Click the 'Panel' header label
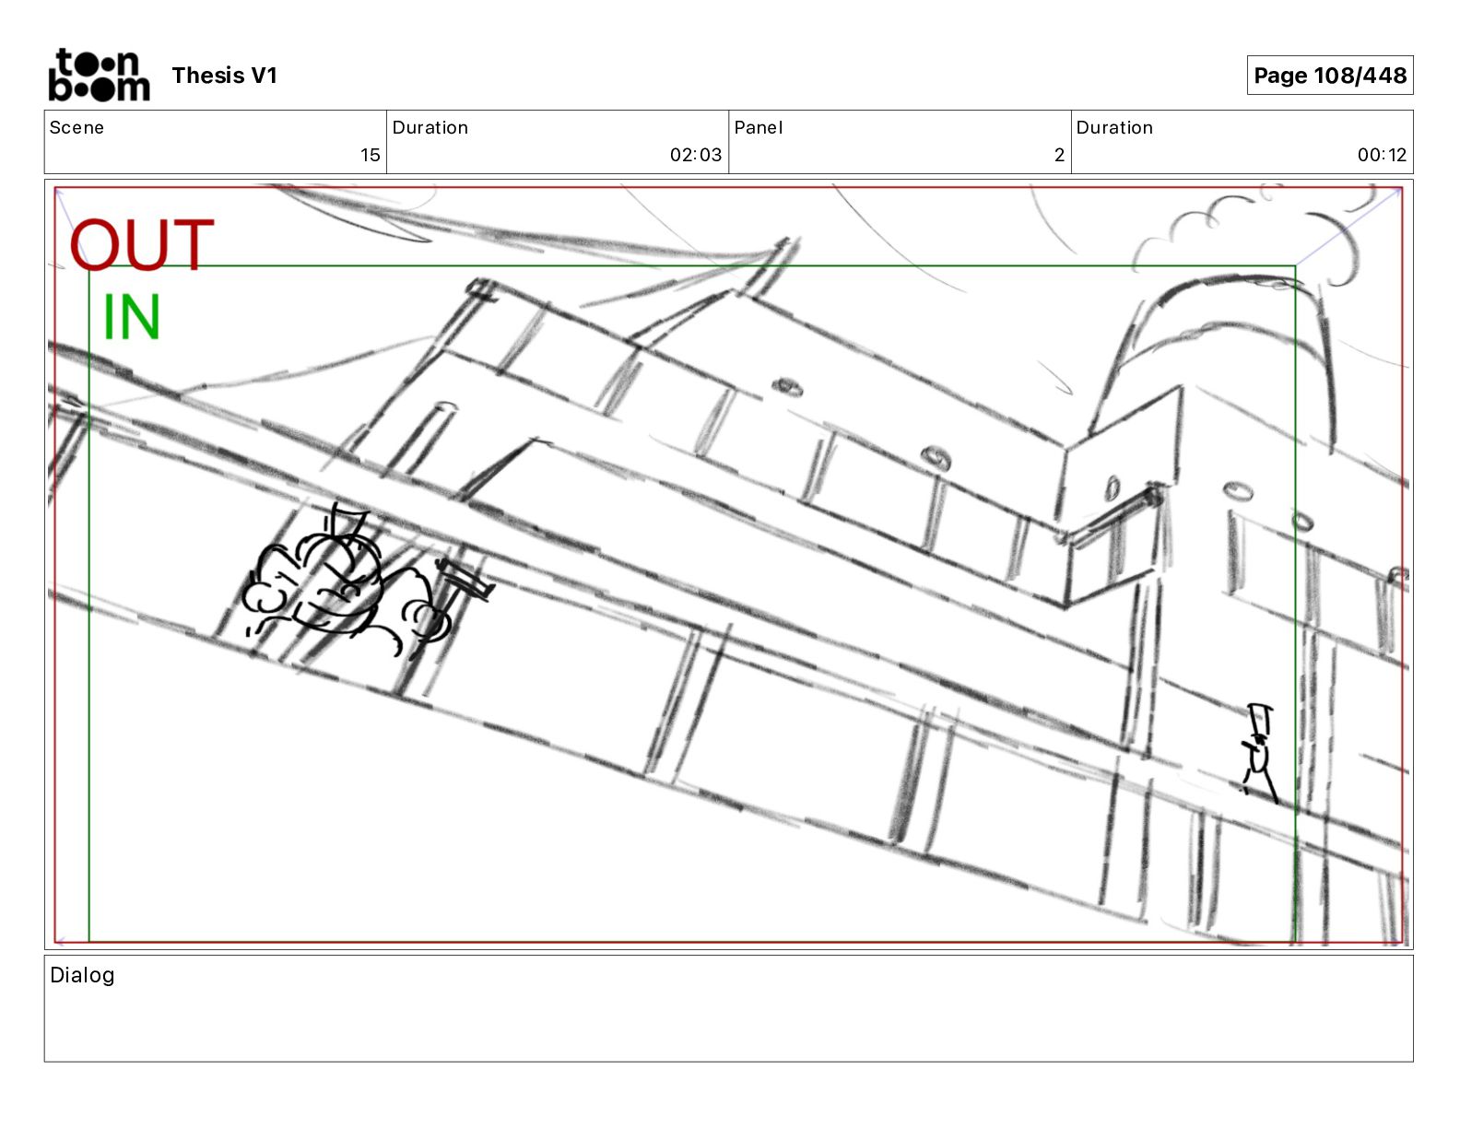Screen dimensions: 1460x1128 pyautogui.click(x=759, y=127)
